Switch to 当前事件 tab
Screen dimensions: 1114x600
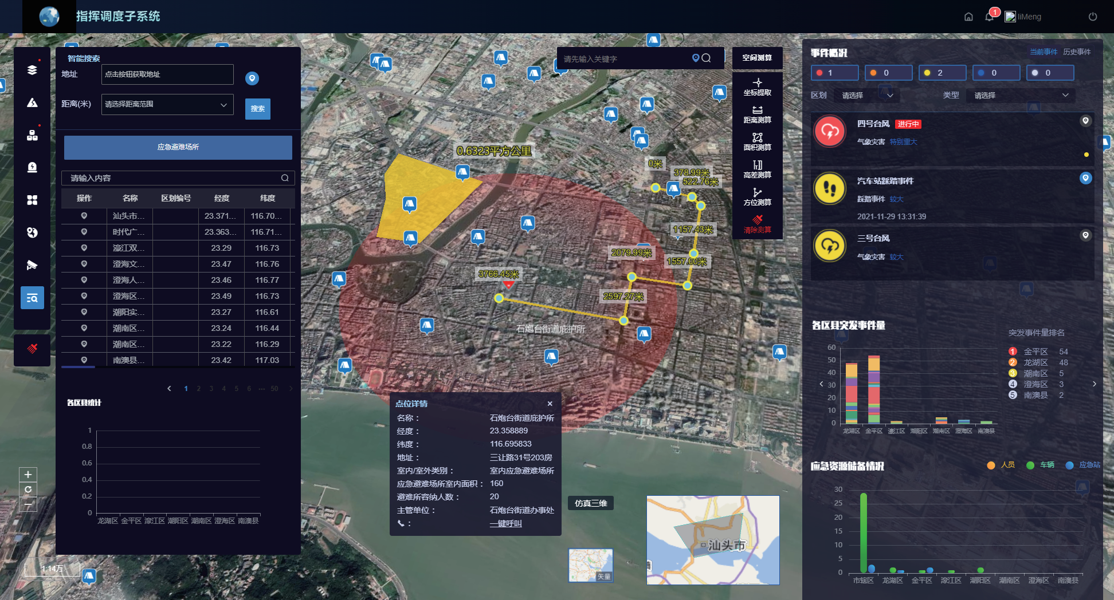tap(1043, 52)
